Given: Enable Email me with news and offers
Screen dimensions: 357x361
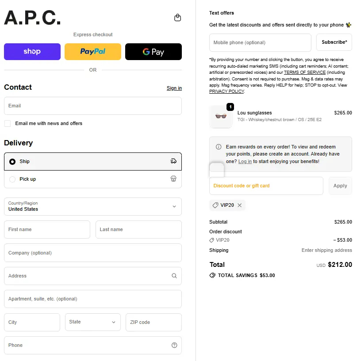Looking at the screenshot, I should click(x=8, y=123).
